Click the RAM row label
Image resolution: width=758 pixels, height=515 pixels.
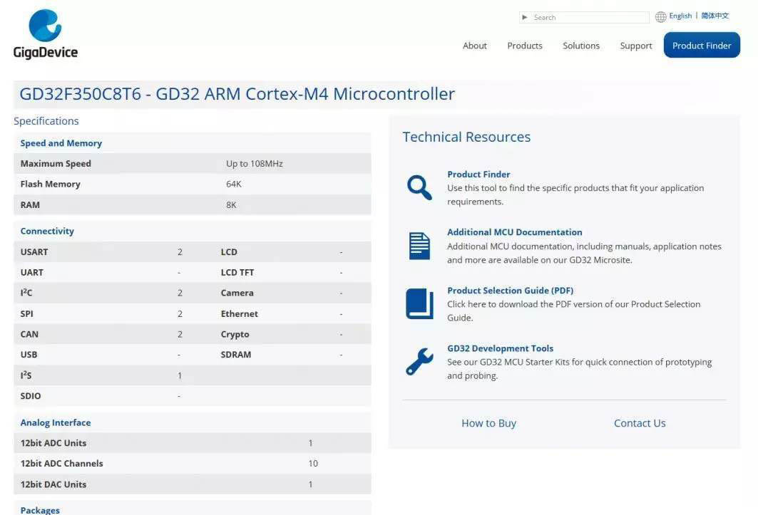click(30, 205)
